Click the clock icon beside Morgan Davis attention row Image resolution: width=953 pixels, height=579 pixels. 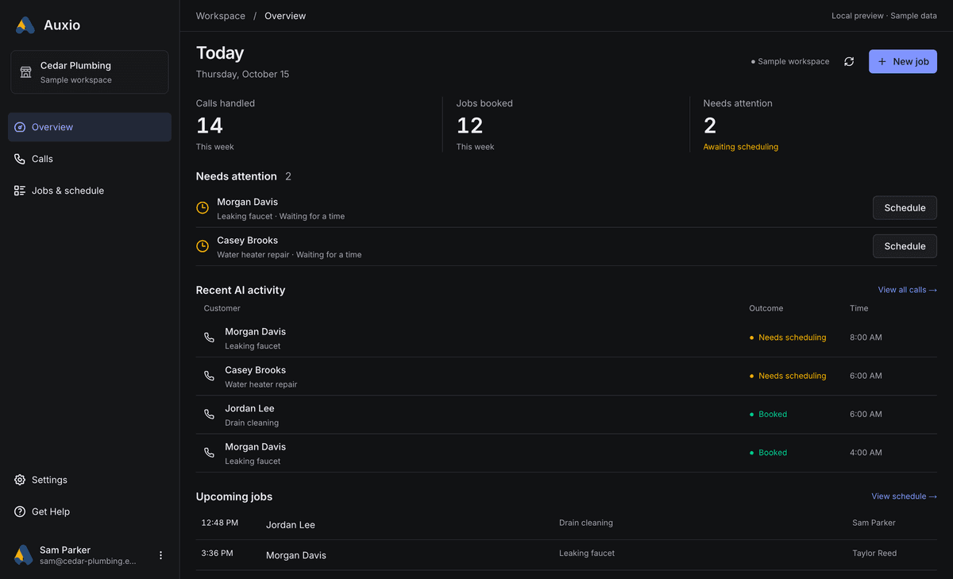coord(203,208)
